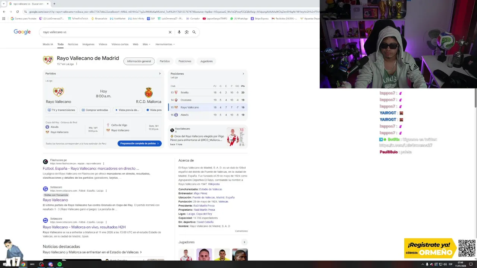
Task: Open the Stripe Express bookmark
Action: [260, 18]
